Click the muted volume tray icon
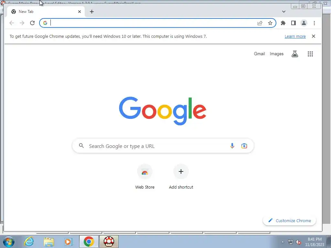This screenshot has width=331, height=248. pos(298,242)
